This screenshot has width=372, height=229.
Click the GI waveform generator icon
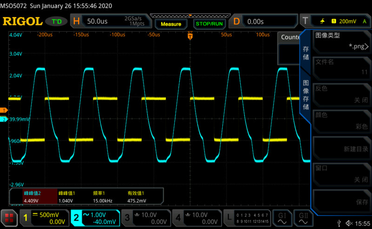[282, 218]
